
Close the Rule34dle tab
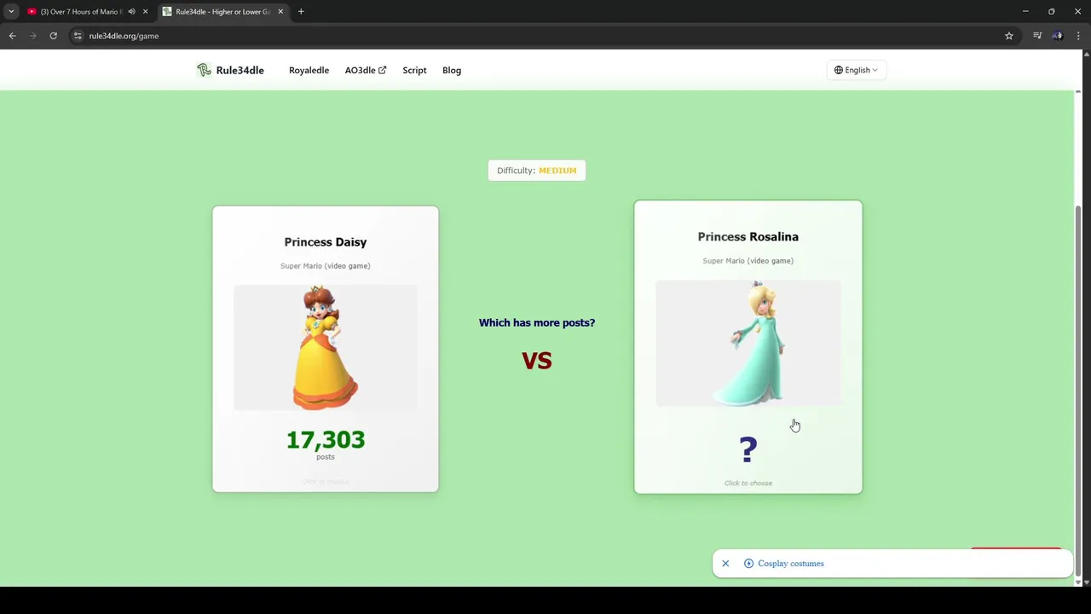(280, 12)
